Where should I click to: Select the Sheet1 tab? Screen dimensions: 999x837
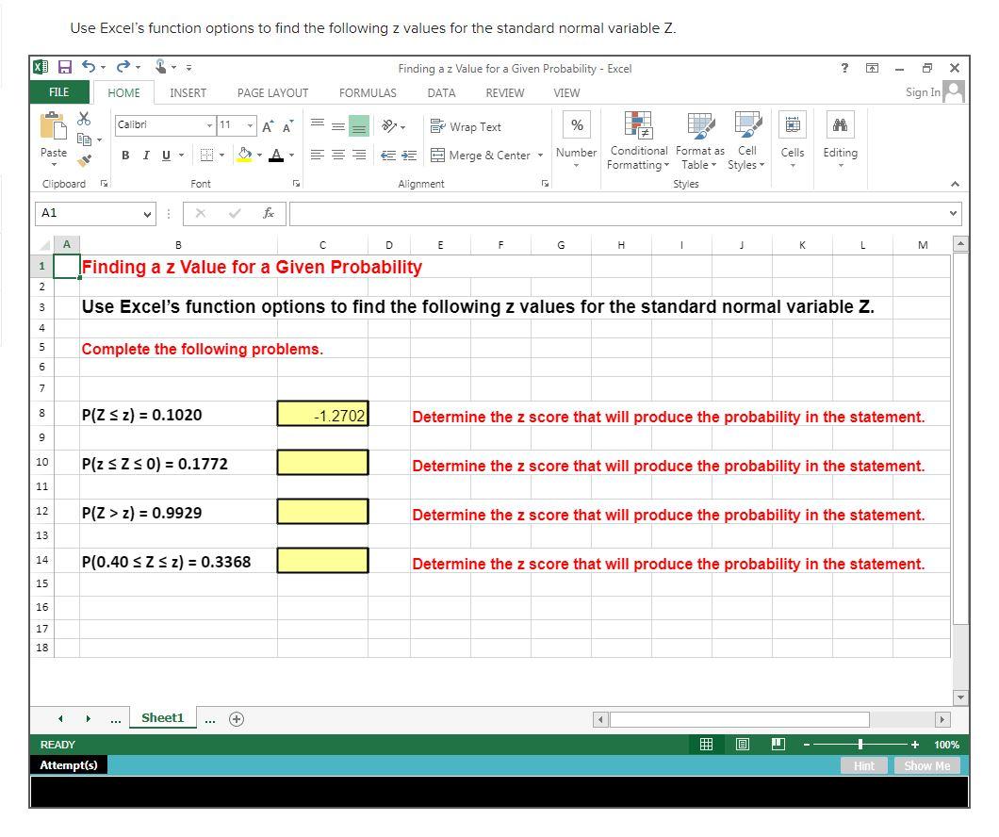coord(162,717)
